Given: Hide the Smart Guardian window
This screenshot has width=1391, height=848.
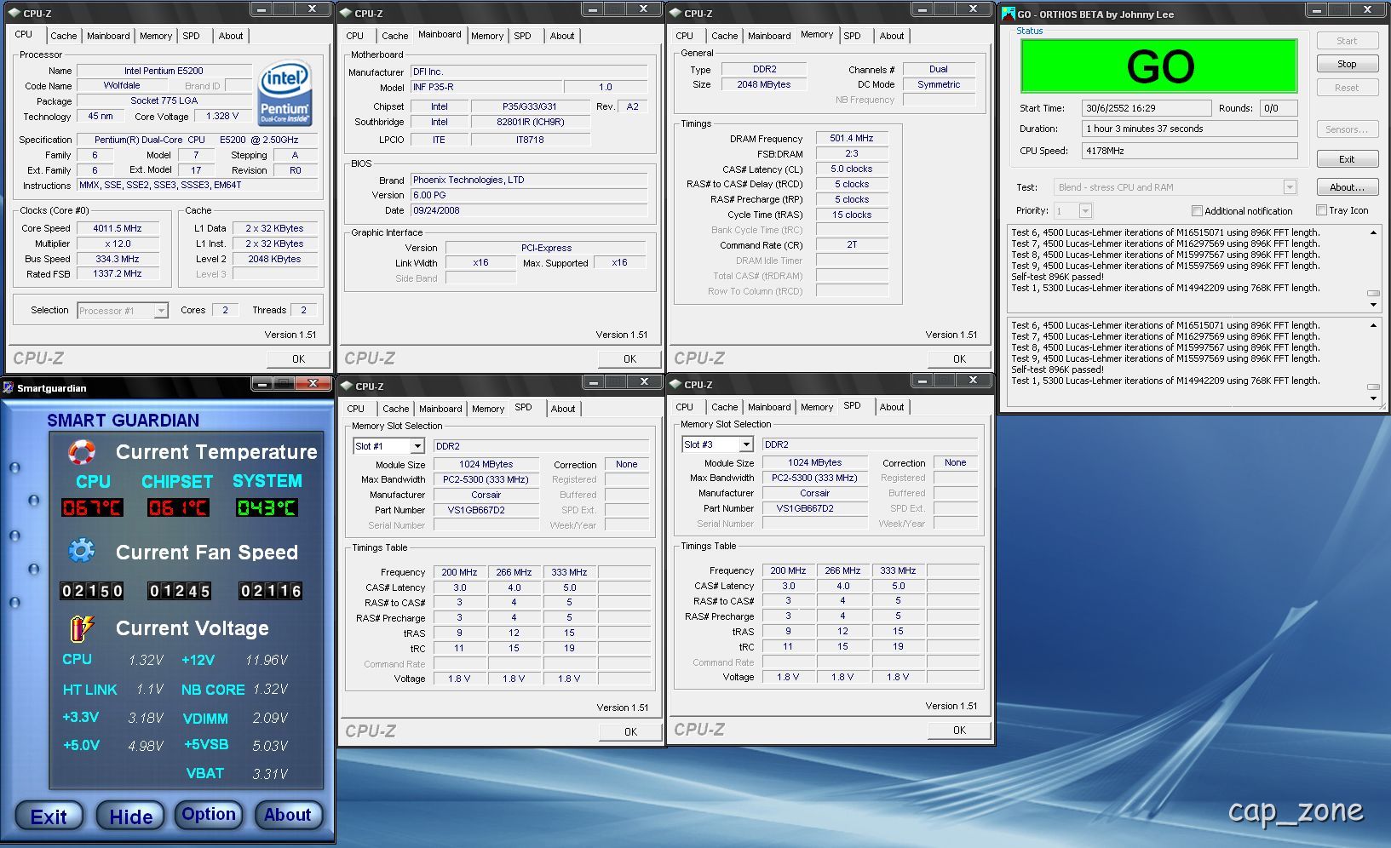Looking at the screenshot, I should click(130, 816).
